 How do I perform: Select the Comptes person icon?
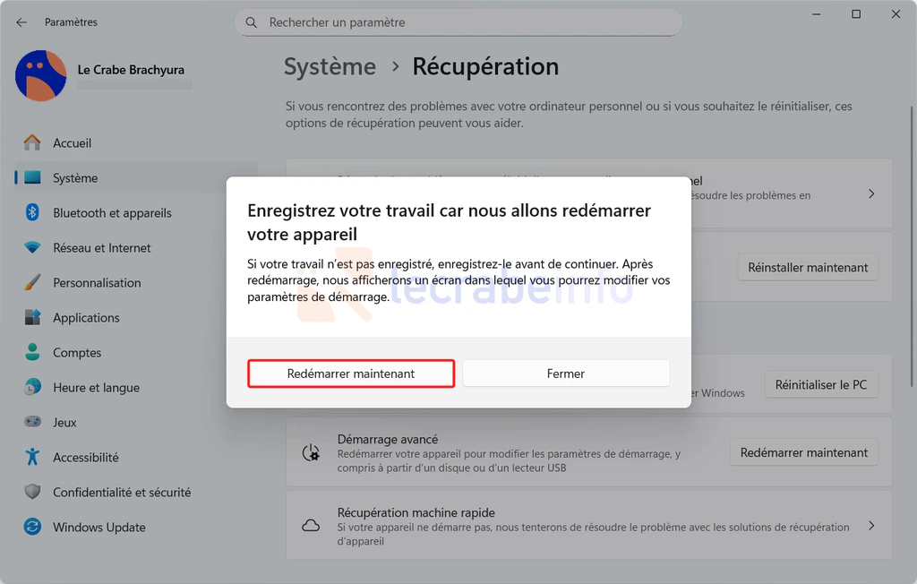[x=33, y=353]
